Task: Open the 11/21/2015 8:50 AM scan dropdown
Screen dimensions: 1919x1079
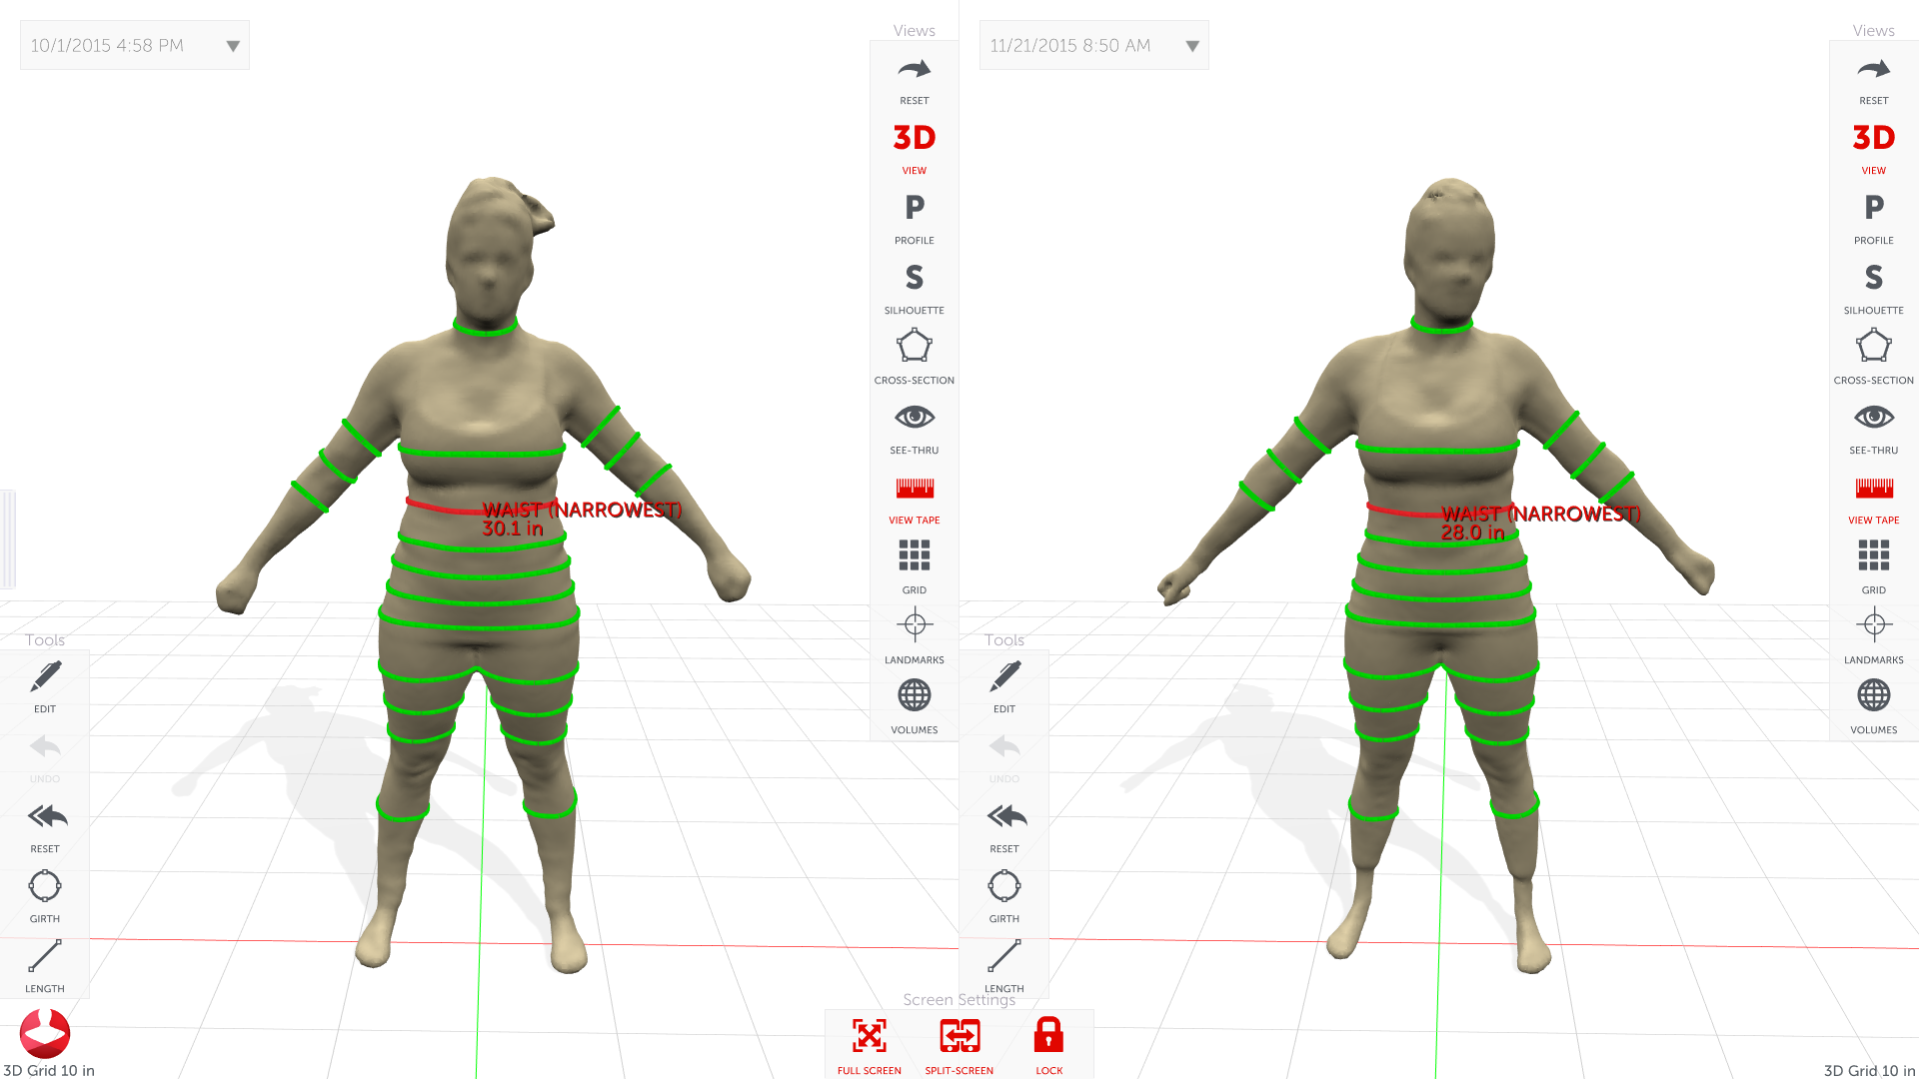Action: pos(1093,45)
